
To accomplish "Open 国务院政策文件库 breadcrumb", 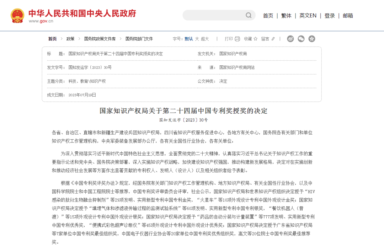I will (x=100, y=39).
